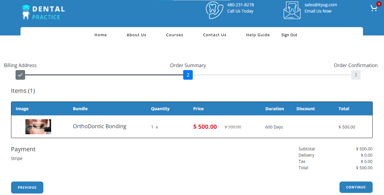Screen dimensions: 384x195
Task: Select step 2 Order Summary marker
Action: click(188, 75)
